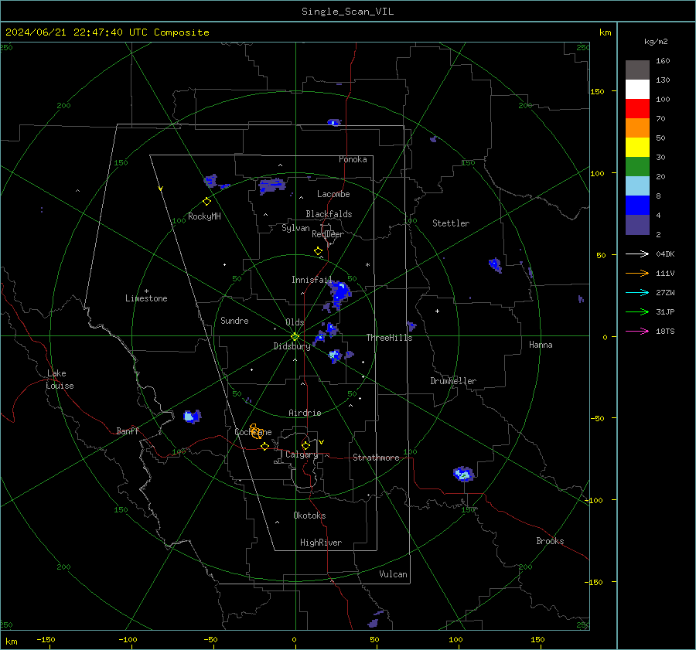Screen dimensions: 696x650
Task: Select the purple 2-4 color swatch
Action: pyautogui.click(x=637, y=224)
